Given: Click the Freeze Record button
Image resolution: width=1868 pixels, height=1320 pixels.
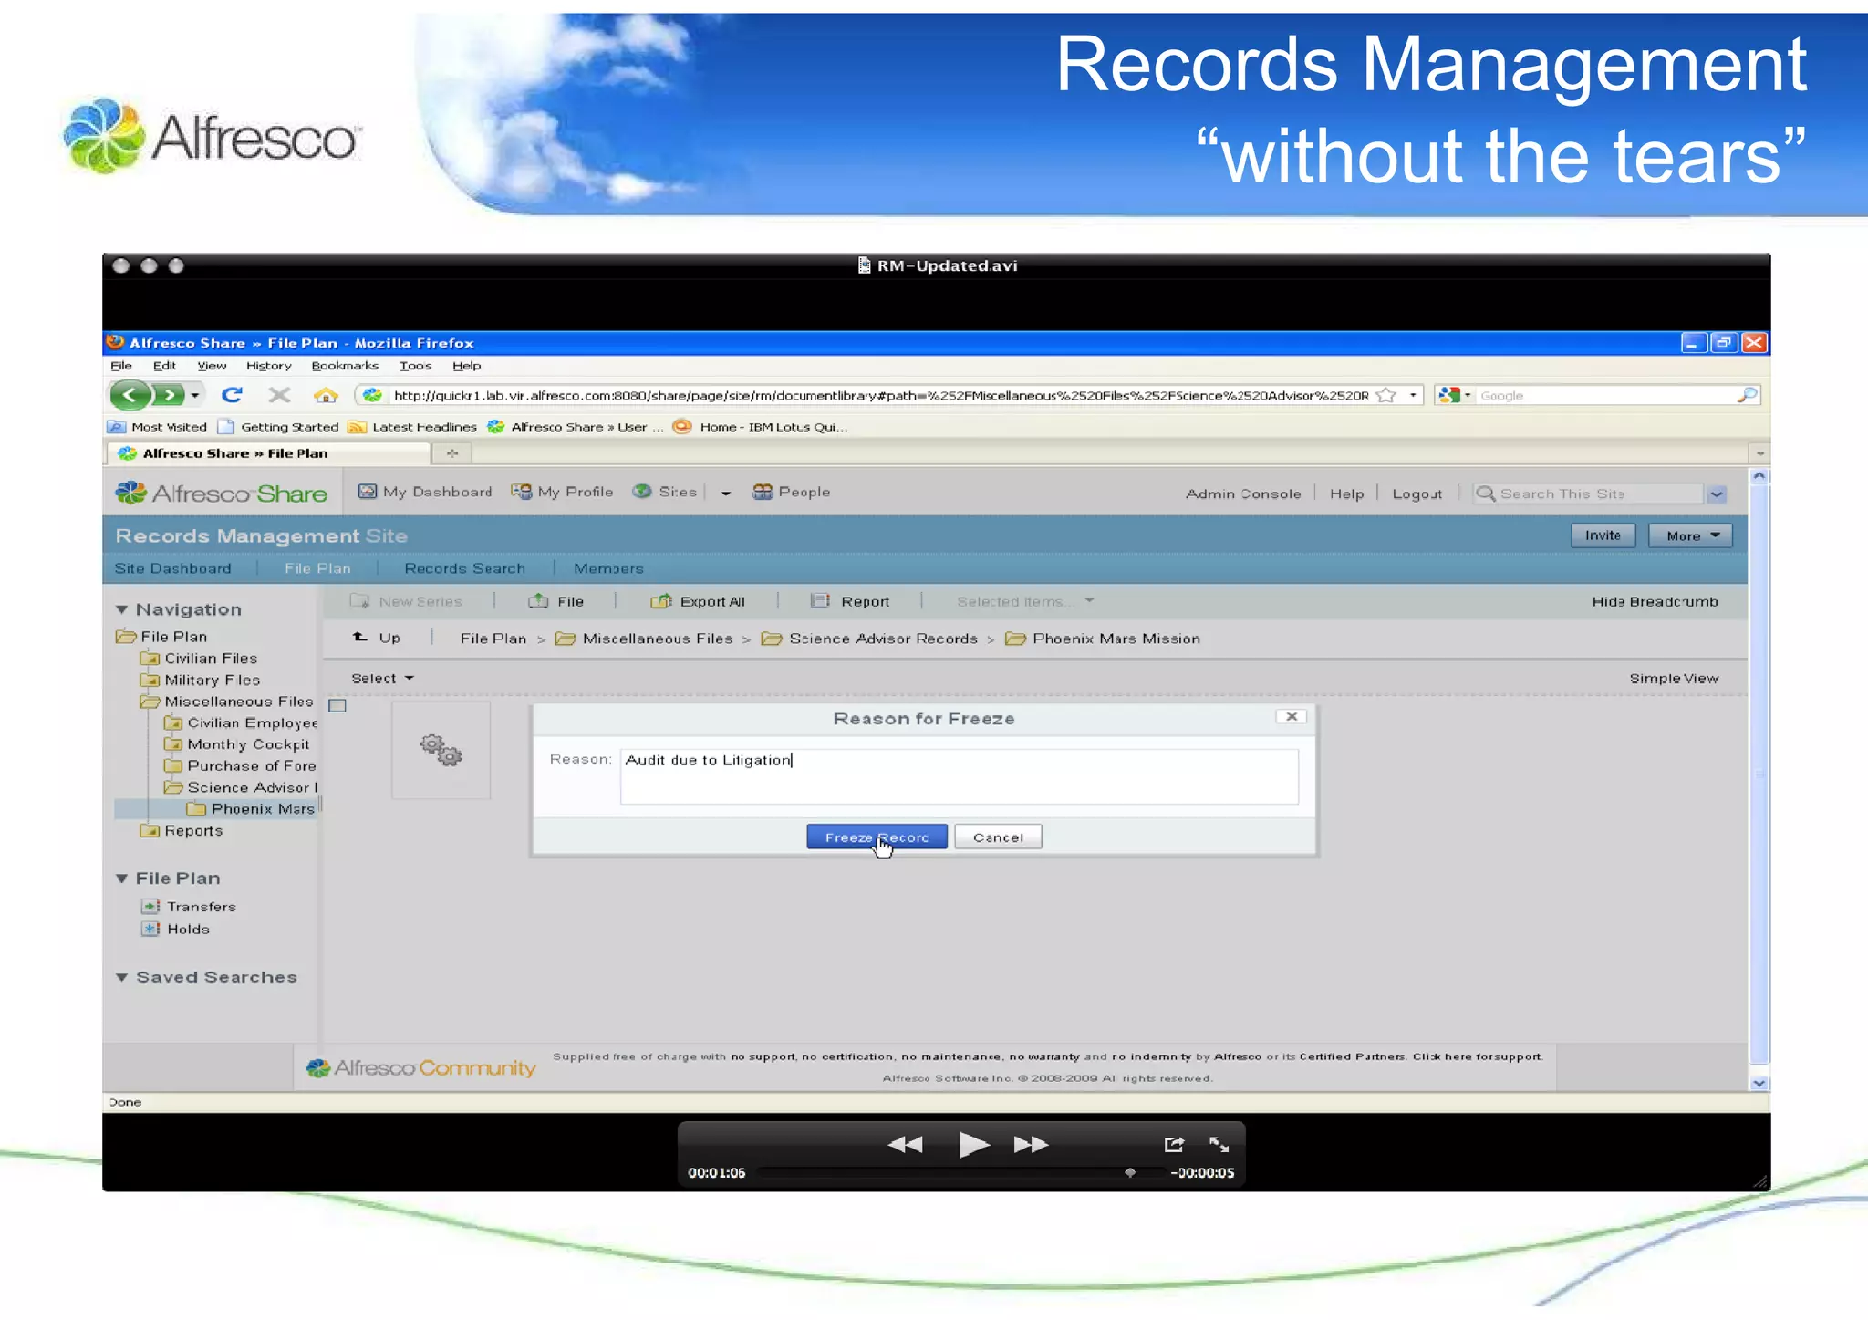Looking at the screenshot, I should [x=877, y=837].
